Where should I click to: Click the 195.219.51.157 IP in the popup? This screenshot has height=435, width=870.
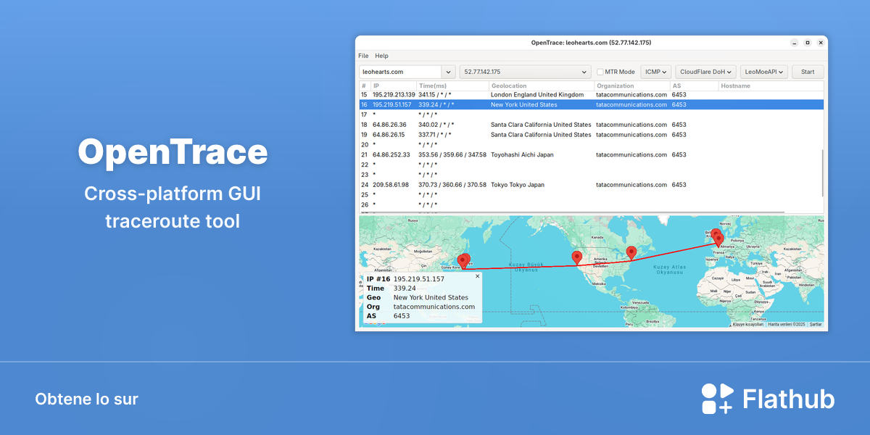point(419,279)
